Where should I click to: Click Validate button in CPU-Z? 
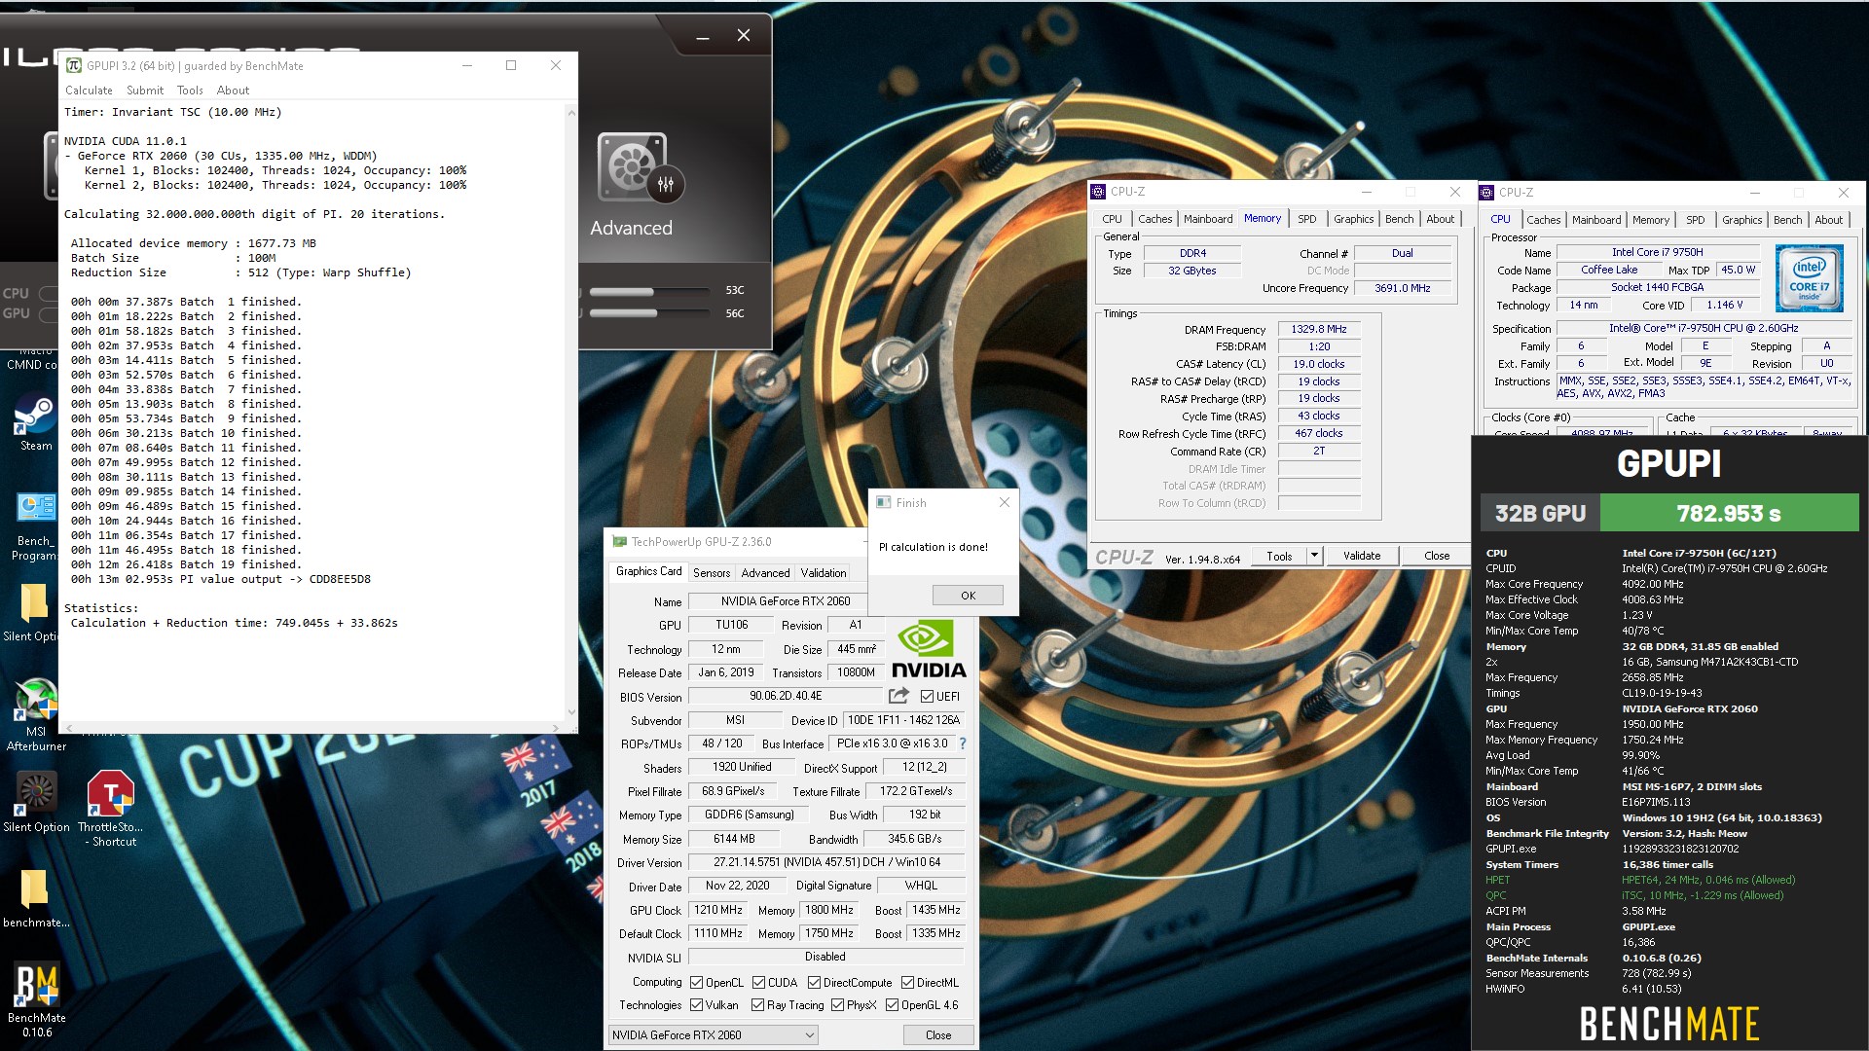(1362, 556)
